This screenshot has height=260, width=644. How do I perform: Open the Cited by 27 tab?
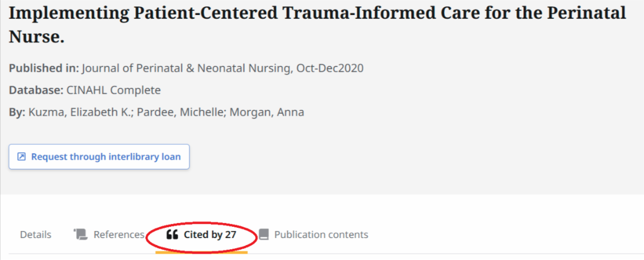pyautogui.click(x=209, y=234)
